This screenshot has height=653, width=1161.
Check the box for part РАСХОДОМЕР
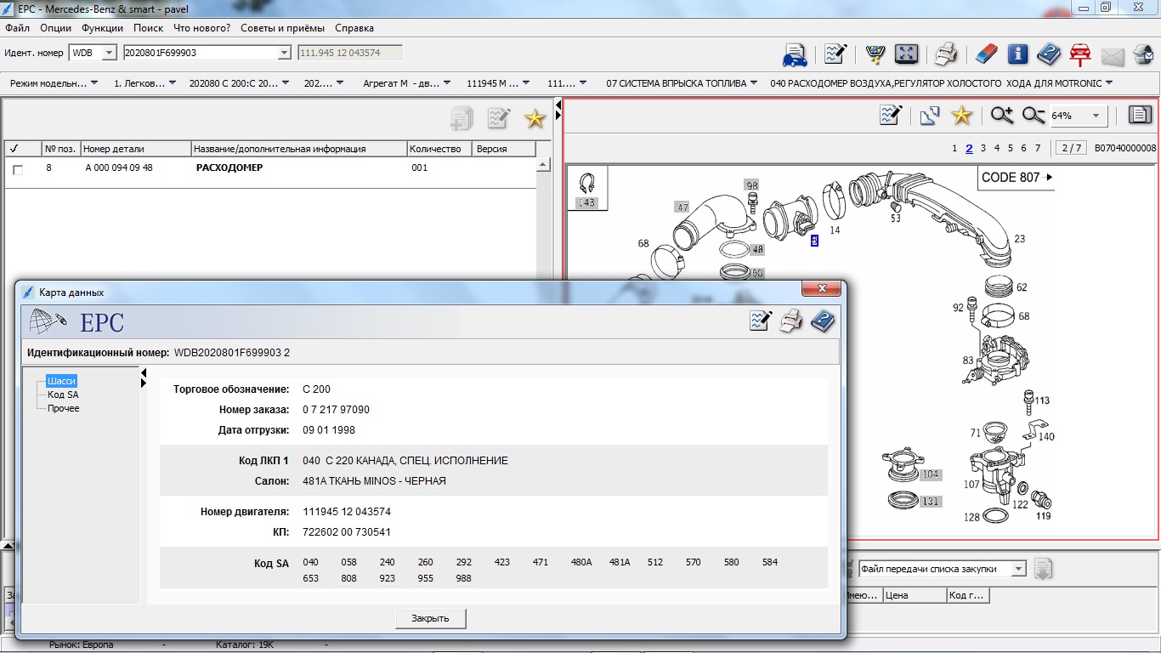coord(18,169)
